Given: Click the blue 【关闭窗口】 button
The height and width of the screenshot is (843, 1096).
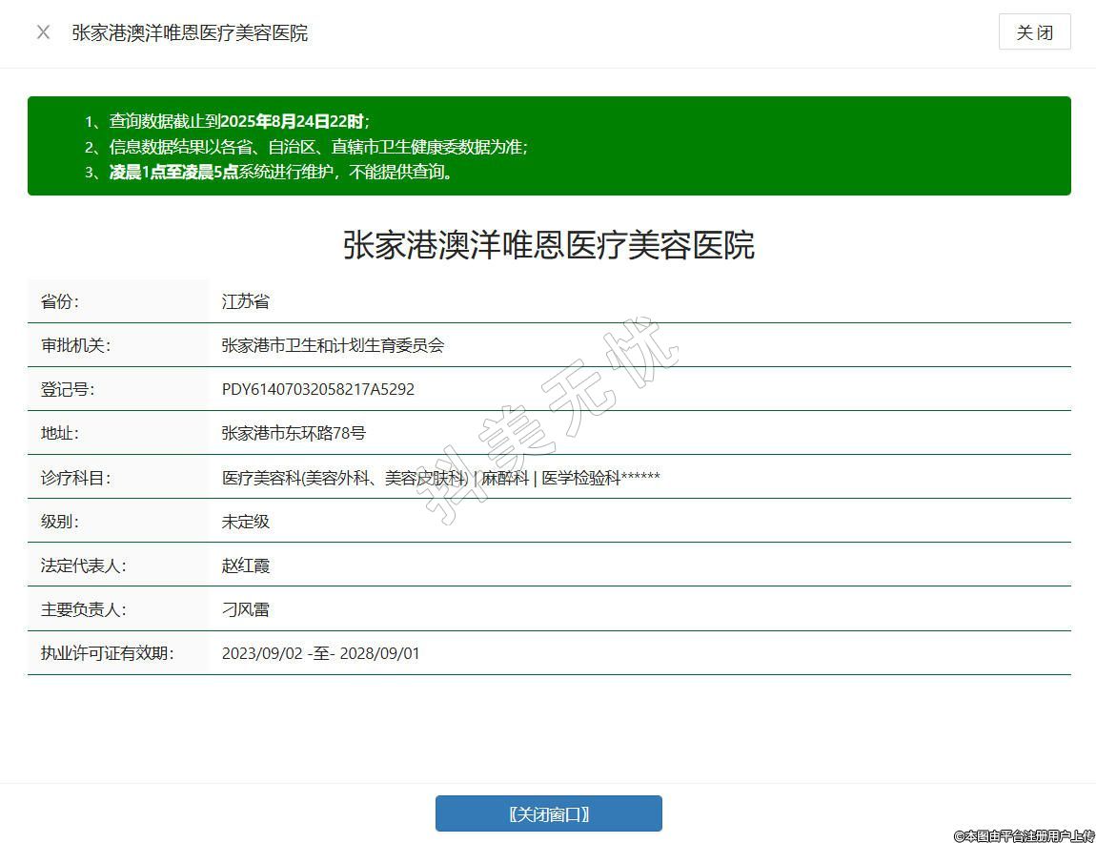Looking at the screenshot, I should pos(548,813).
